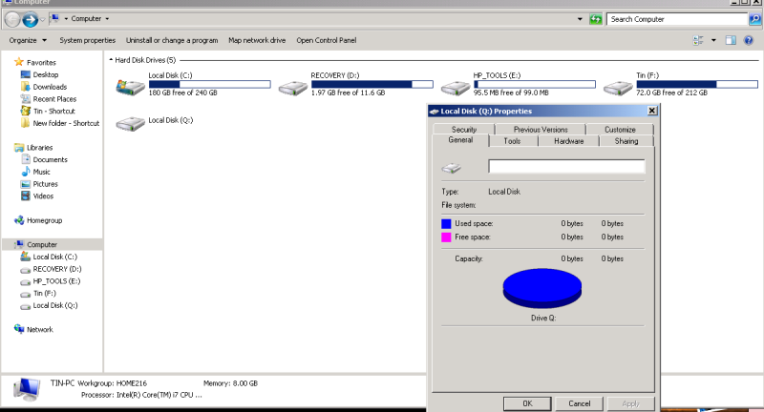Image resolution: width=764 pixels, height=412 pixels.
Task: Click Map network drive in toolbar
Action: pyautogui.click(x=257, y=40)
